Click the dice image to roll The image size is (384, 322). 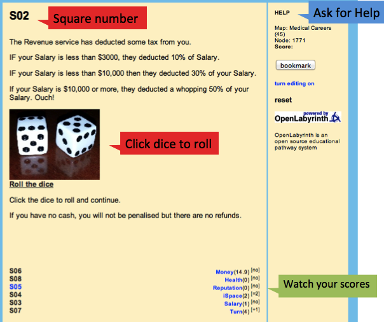55,144
